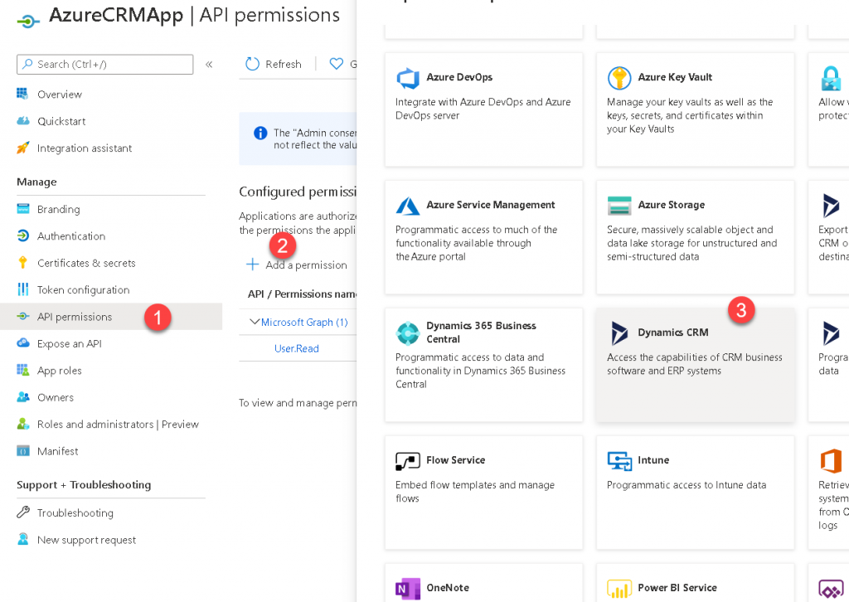Click the Flow Service icon
Viewport: 849px width, 602px height.
[x=408, y=460]
